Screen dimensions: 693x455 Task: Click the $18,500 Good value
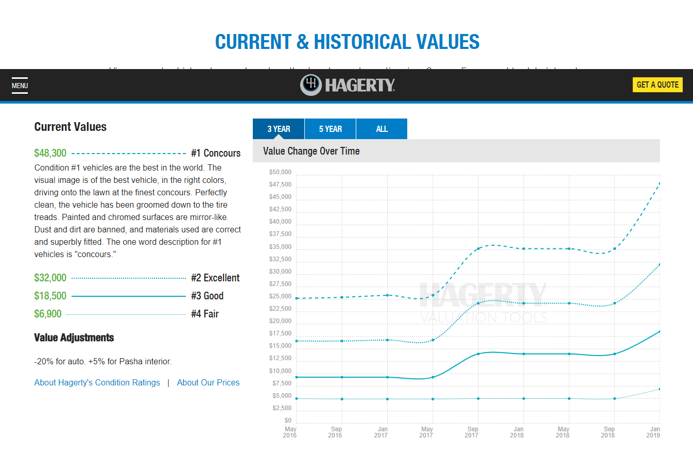coord(50,296)
